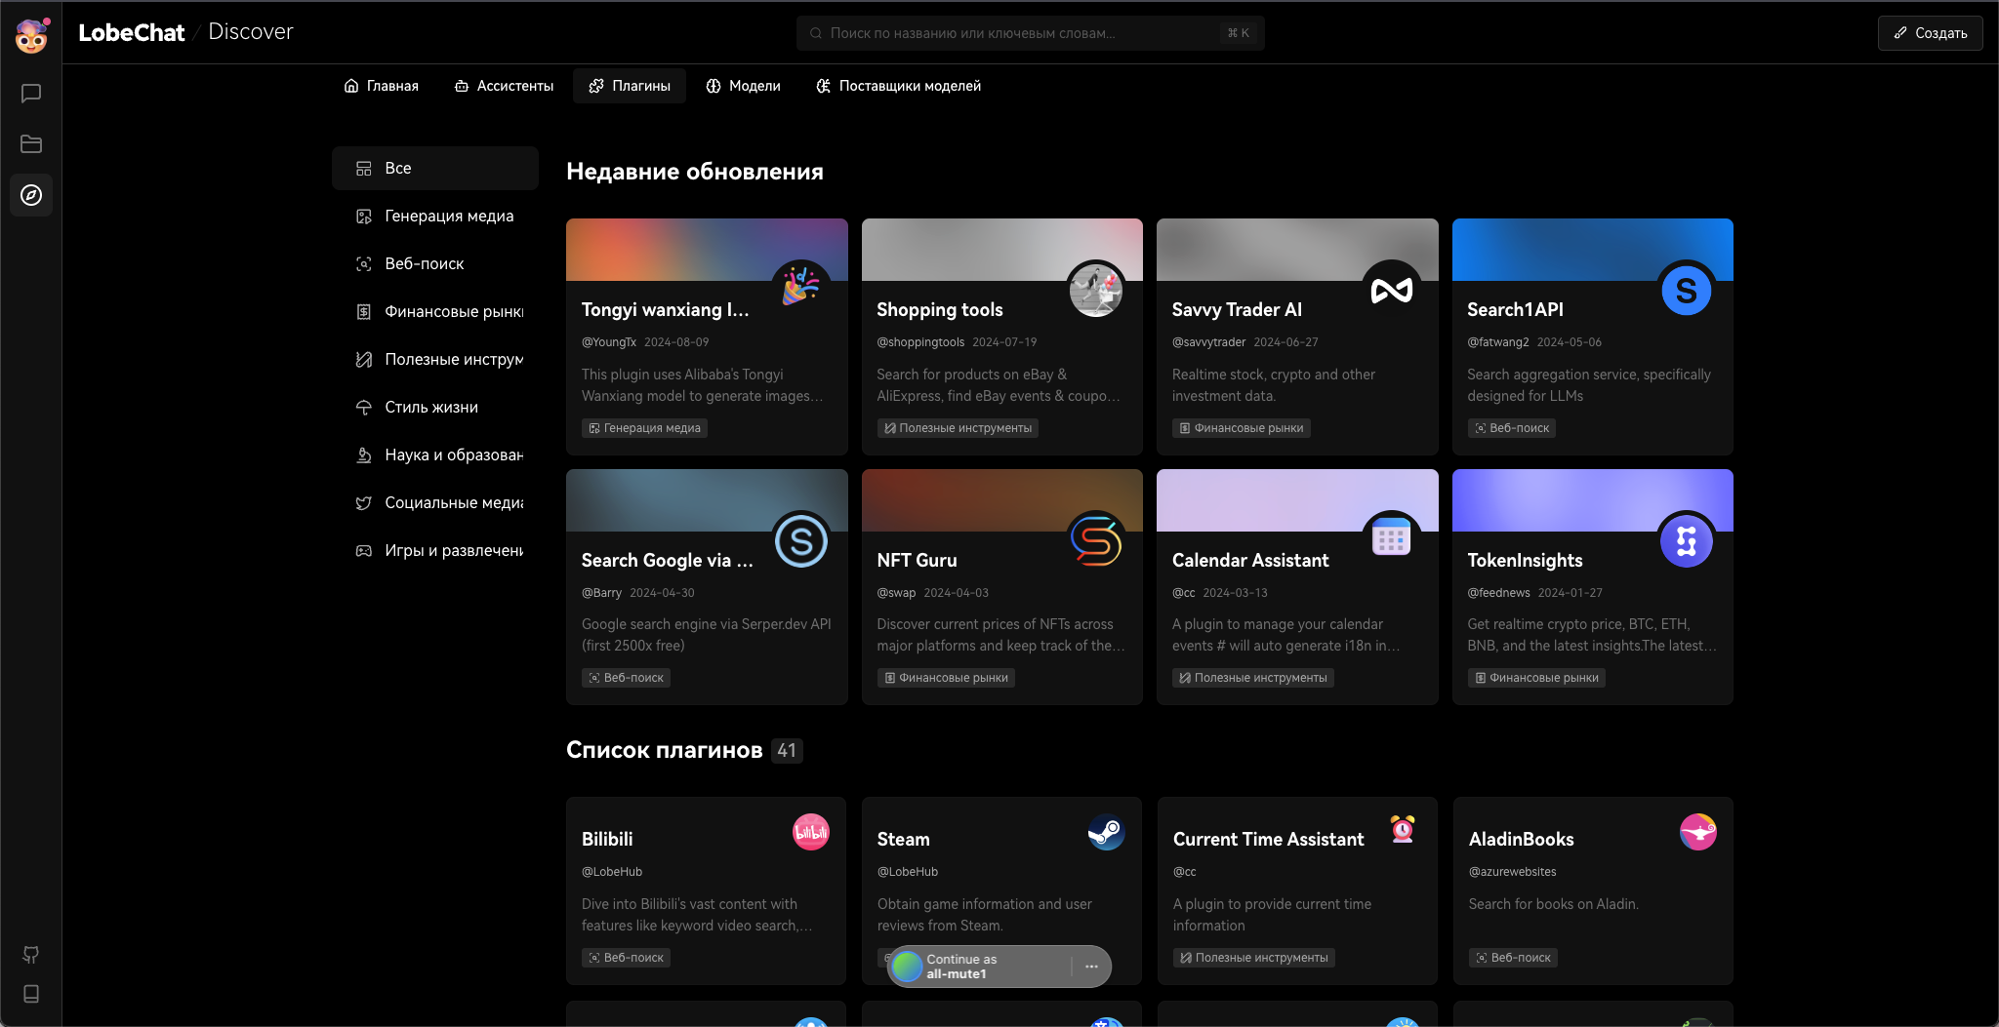The width and height of the screenshot is (1999, 1027).
Task: Select the Плагины tab
Action: [630, 86]
